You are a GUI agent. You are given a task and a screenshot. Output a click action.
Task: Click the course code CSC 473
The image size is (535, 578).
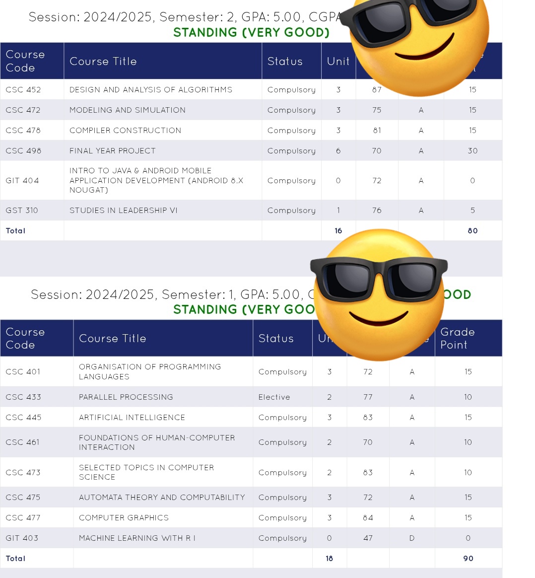pos(23,472)
